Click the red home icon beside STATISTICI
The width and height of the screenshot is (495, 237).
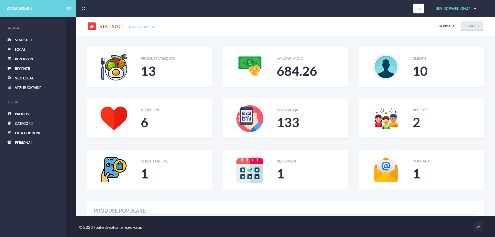(92, 26)
